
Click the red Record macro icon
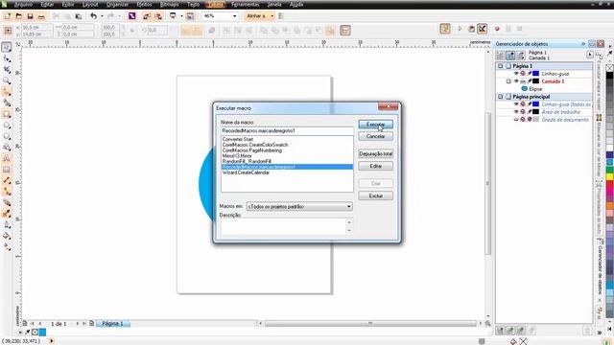point(497,29)
